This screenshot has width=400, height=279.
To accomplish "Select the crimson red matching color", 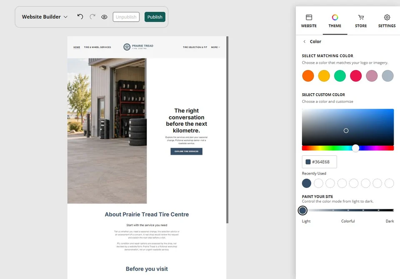I will coord(356,76).
